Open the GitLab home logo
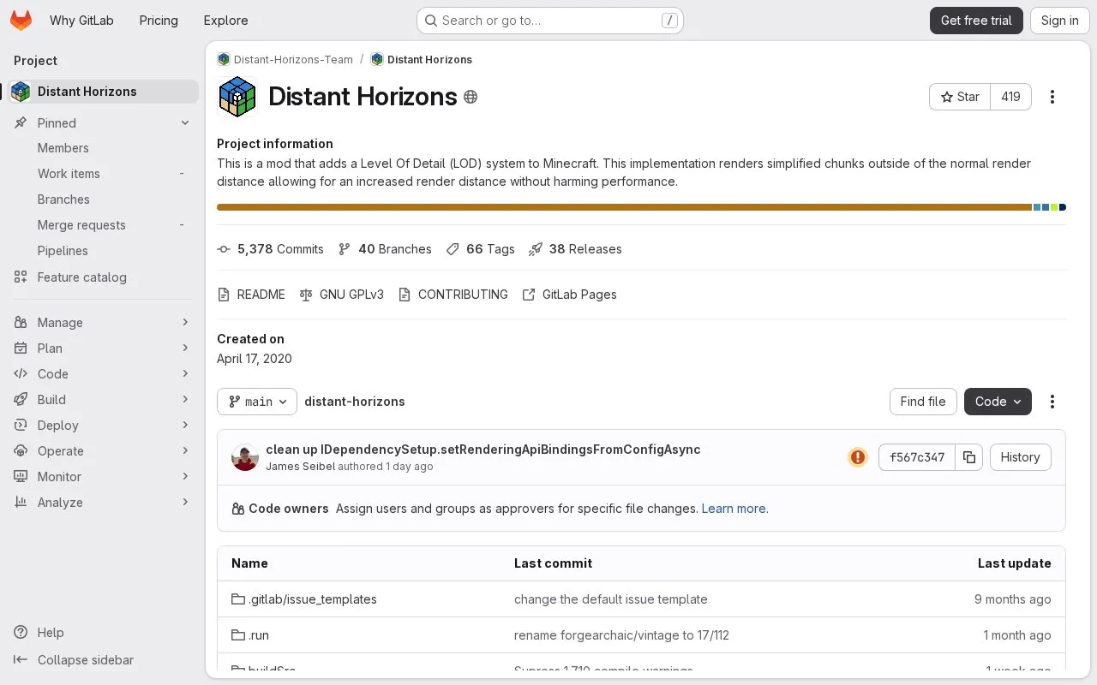Screen dimensions: 1097x685 [21, 21]
